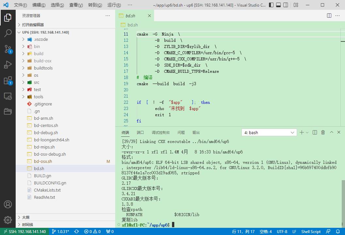Open the 查看(V) menu
Image resolution: width=345 pixels, height=235 pixels.
click(x=76, y=5)
